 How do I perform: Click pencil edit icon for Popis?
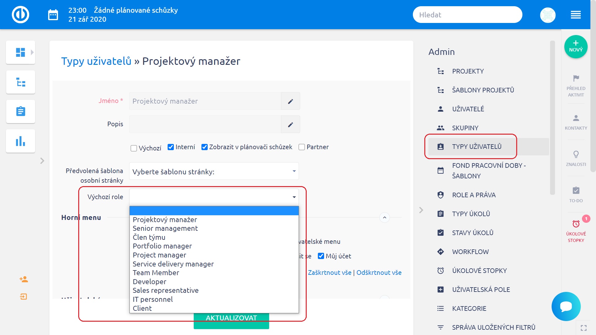290,124
